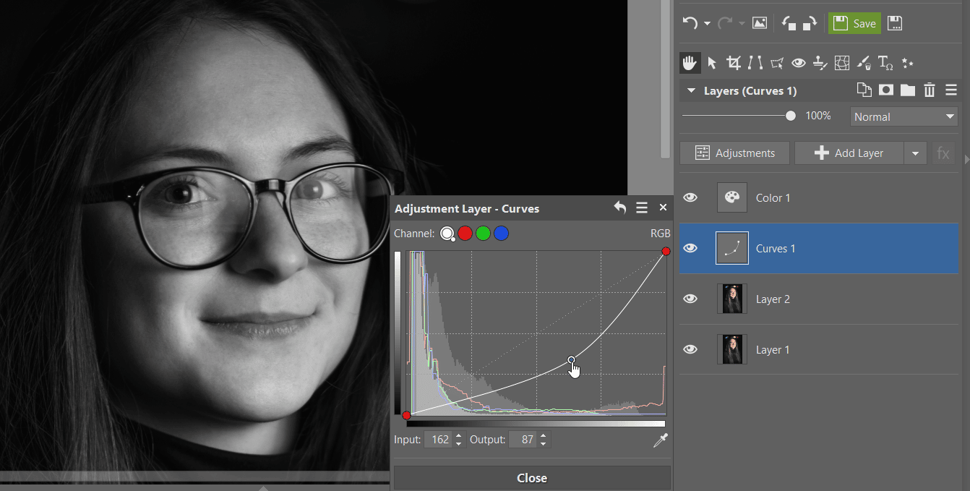This screenshot has width=970, height=491.
Task: Hide the Color 1 layer
Action: click(691, 197)
